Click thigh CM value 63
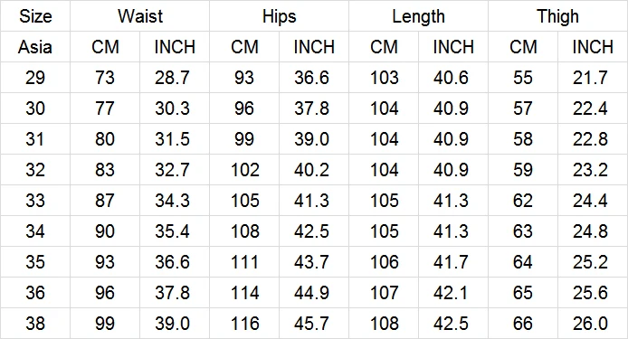 [x=523, y=231]
